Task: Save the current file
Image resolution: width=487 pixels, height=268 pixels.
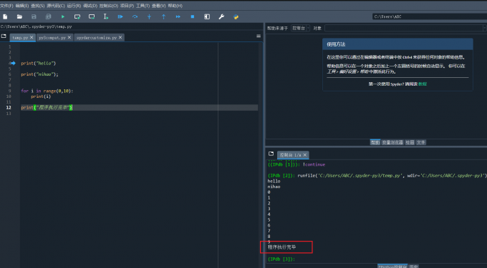Action: (x=34, y=16)
